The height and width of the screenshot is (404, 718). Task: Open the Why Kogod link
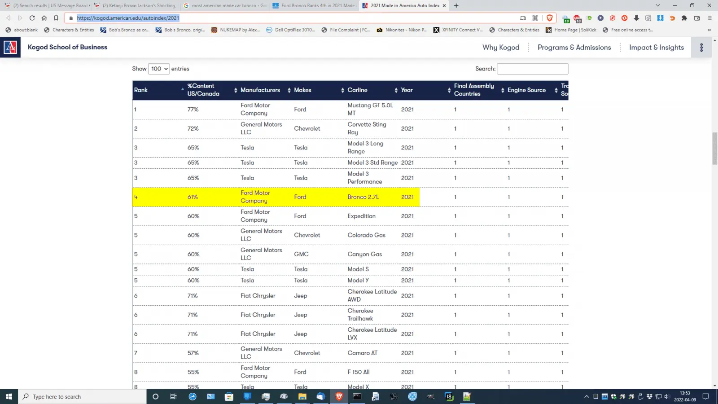[501, 48]
